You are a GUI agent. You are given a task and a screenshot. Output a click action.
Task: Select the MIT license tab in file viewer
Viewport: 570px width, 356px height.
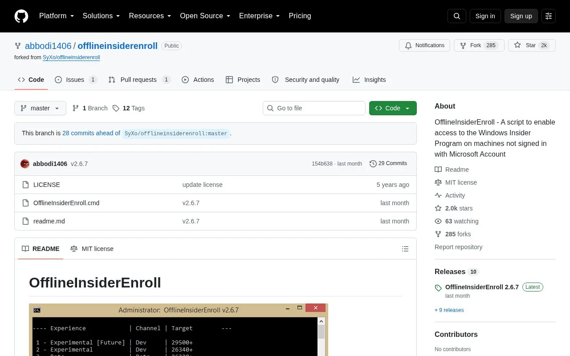click(92, 249)
